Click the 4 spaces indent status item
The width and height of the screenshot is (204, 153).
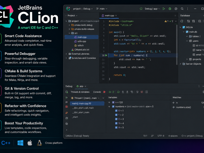(173, 136)
